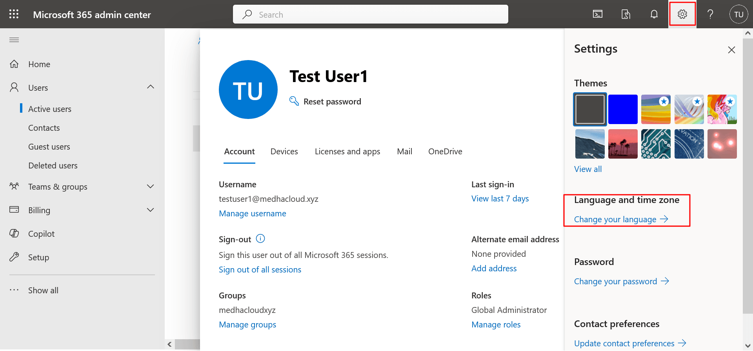Click Change your language link
Screen dimensions: 753x351
click(615, 219)
